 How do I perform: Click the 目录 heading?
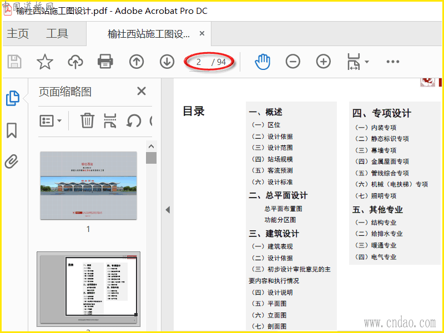[194, 111]
